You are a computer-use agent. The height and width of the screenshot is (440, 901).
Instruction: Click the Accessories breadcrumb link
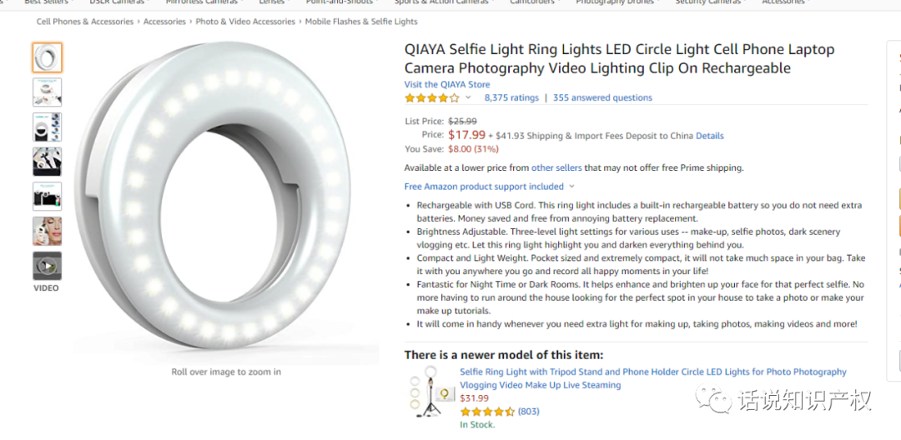pos(164,22)
